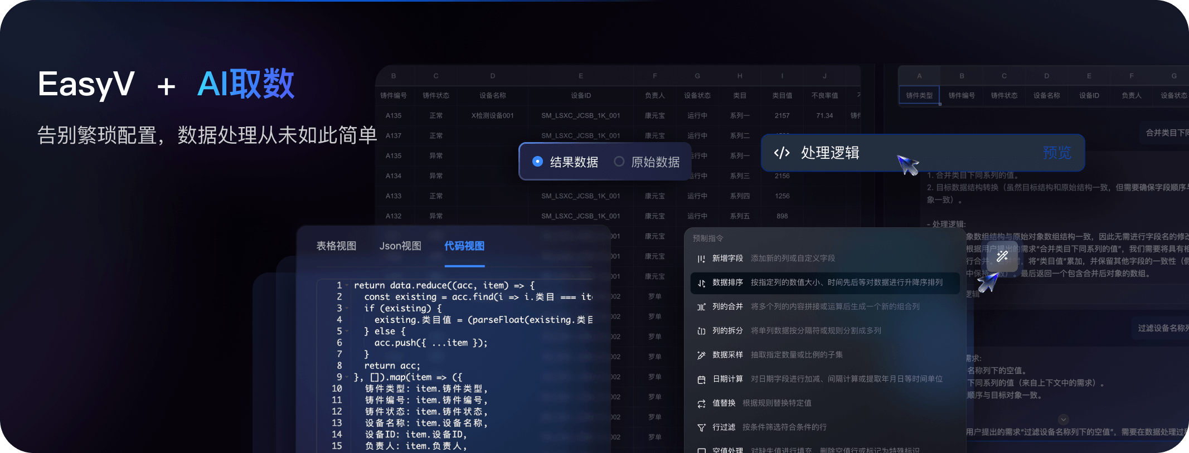Click the code brackets icon beside 处理逻辑

point(782,153)
